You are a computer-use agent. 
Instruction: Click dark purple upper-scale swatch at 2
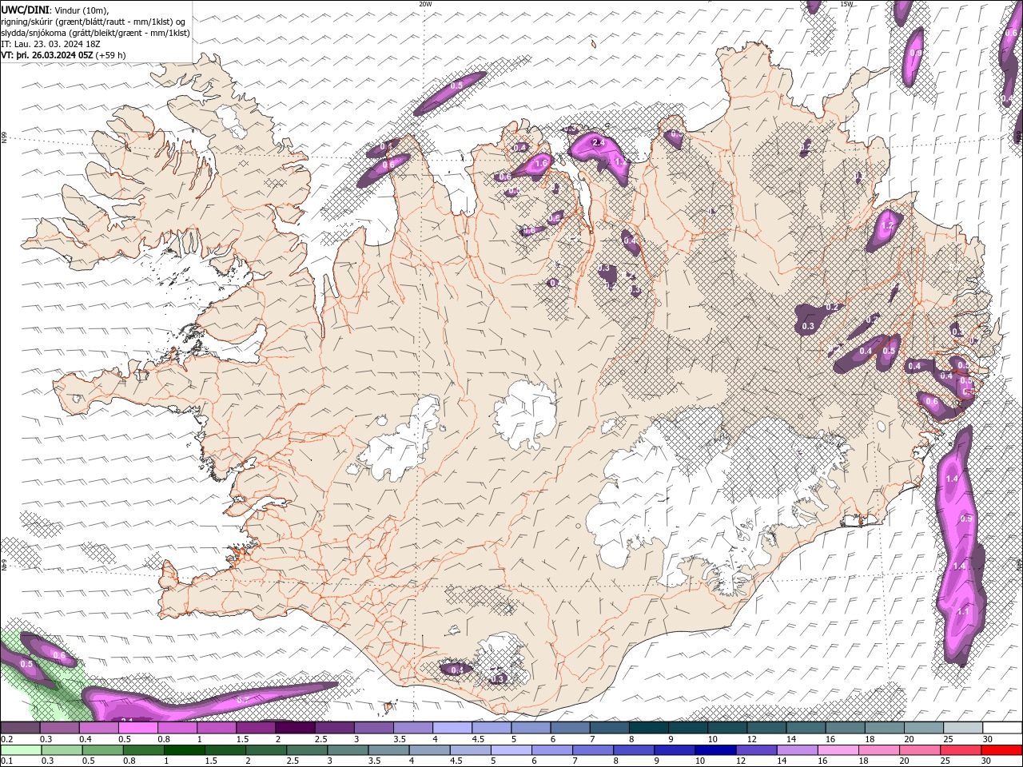tap(295, 728)
